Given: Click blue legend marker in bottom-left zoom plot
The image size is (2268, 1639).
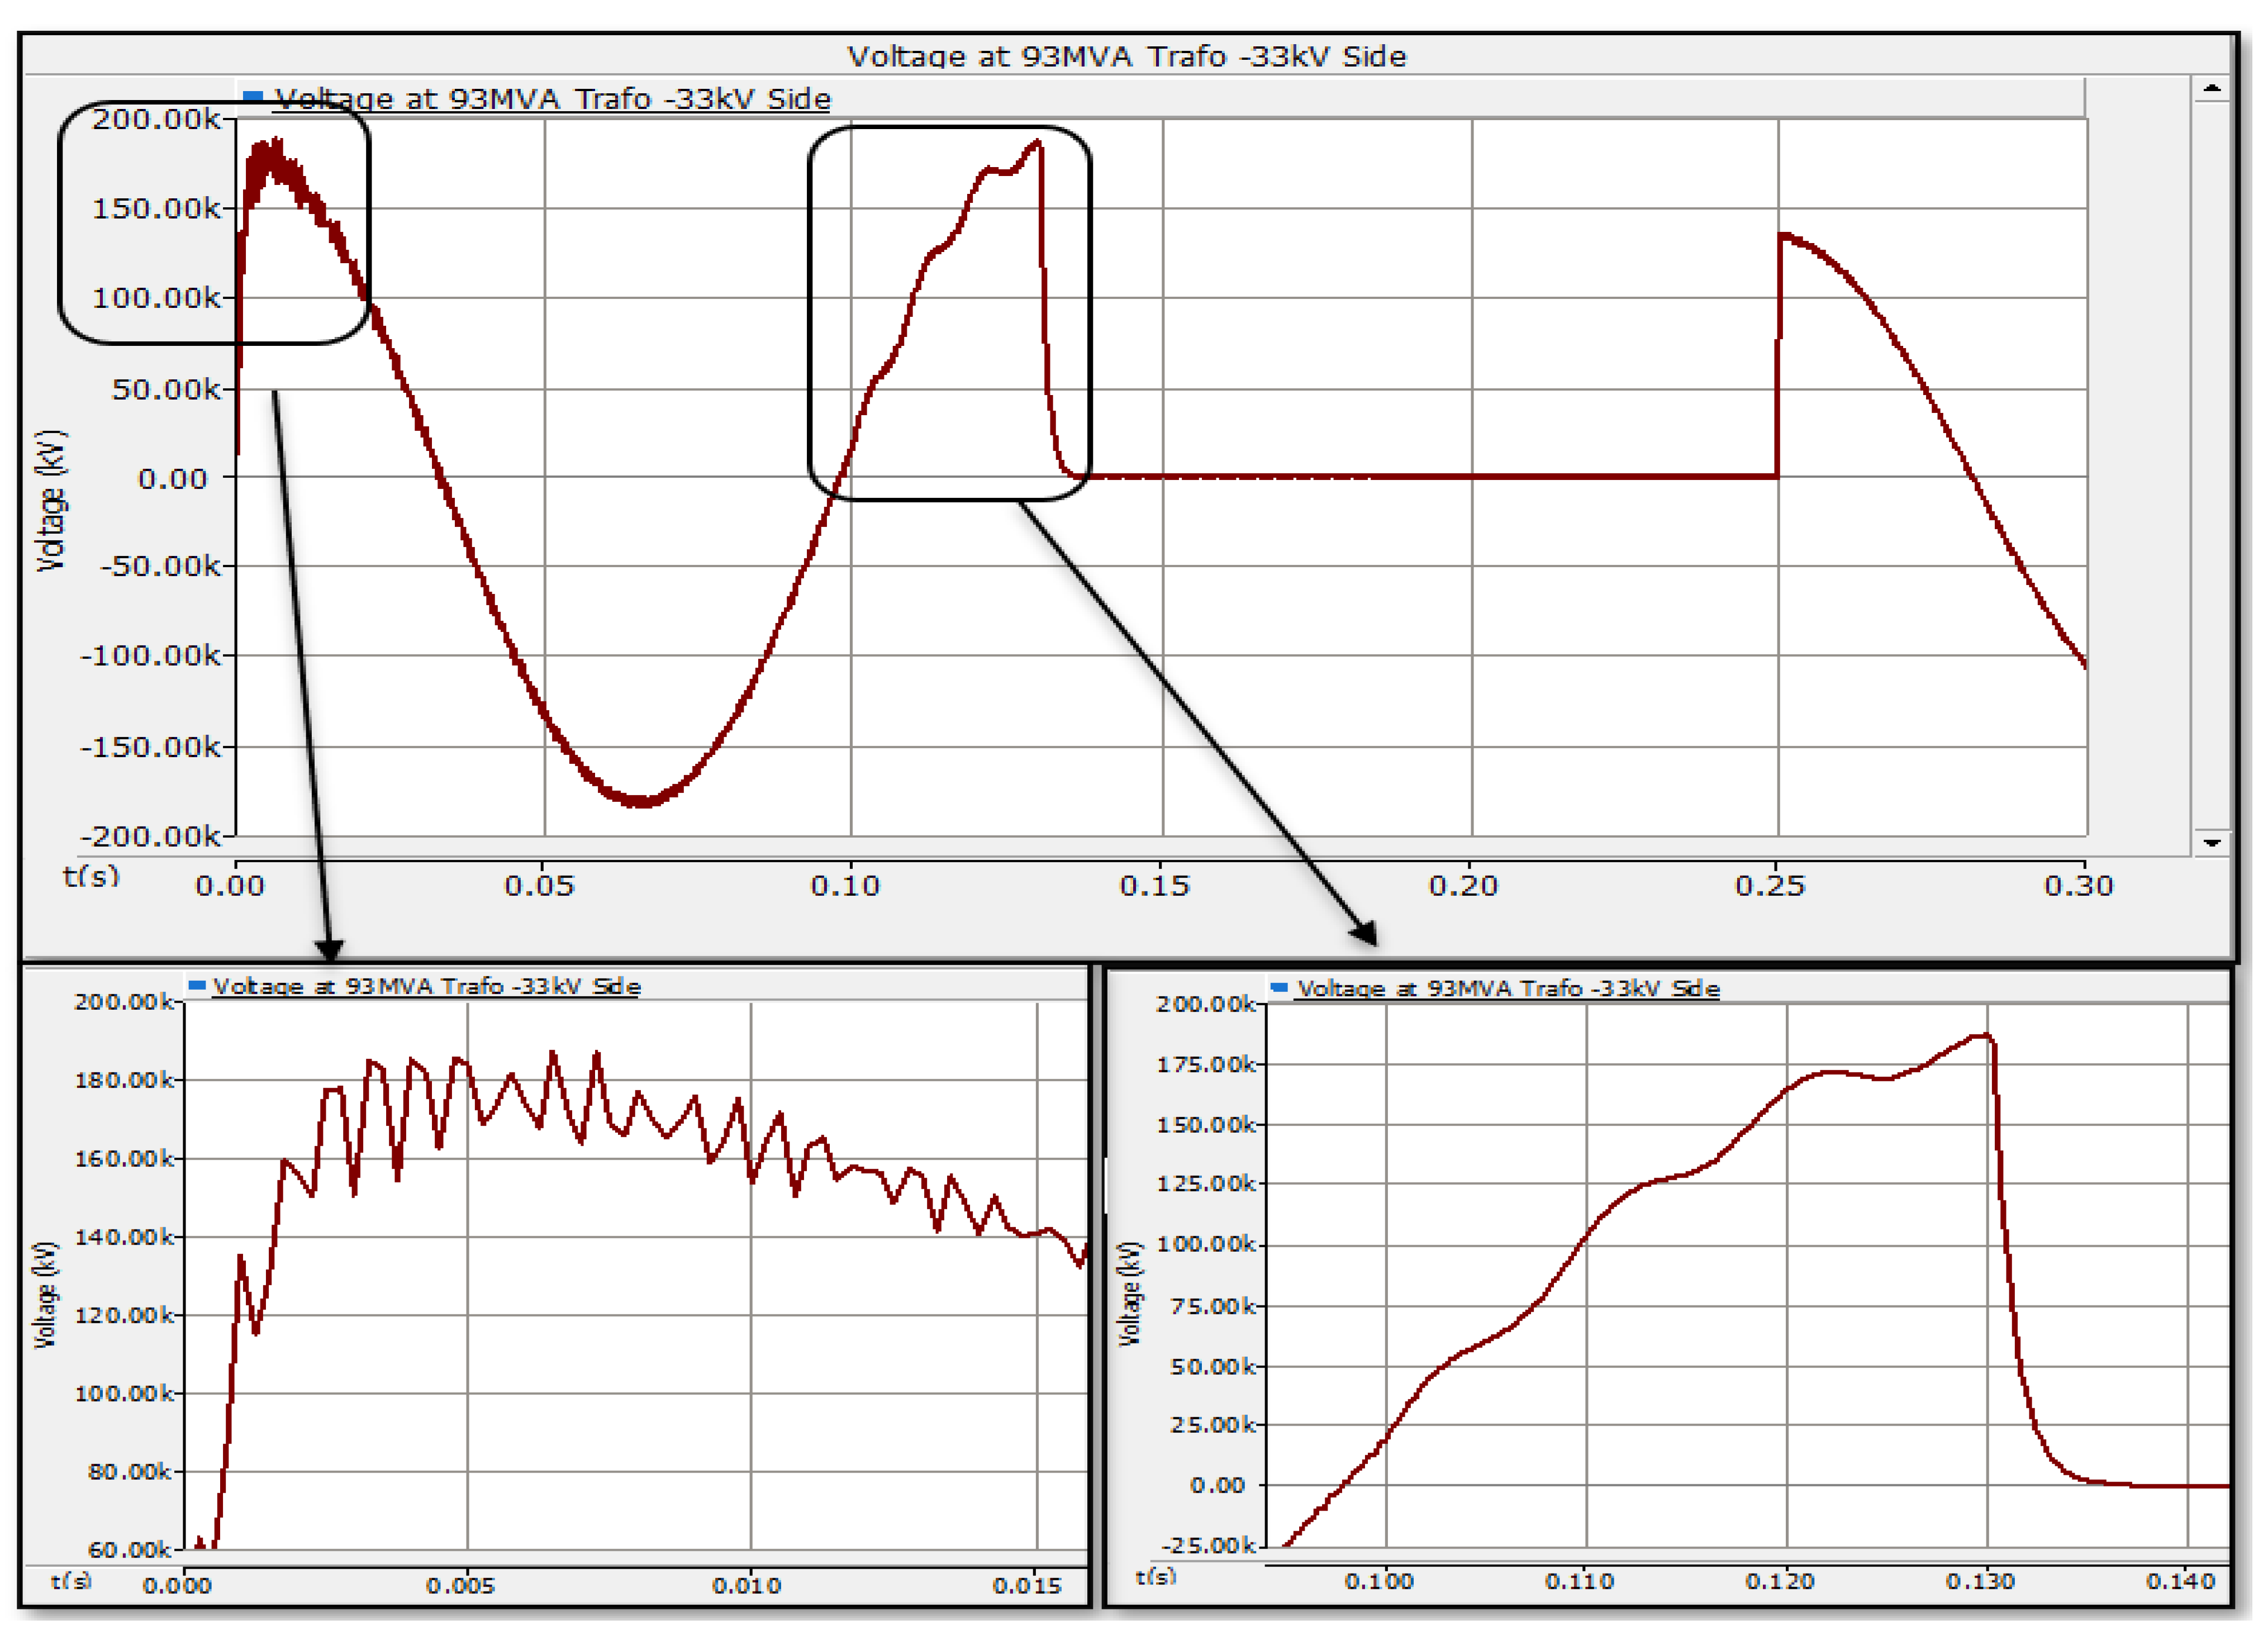Looking at the screenshot, I should pos(197,985).
